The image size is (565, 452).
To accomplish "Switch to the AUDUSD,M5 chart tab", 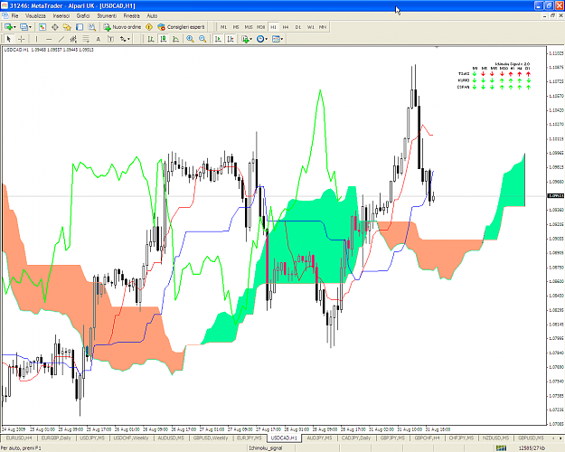I will pos(171,438).
